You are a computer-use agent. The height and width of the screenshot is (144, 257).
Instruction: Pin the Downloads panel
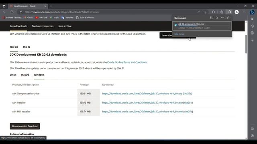point(228,18)
